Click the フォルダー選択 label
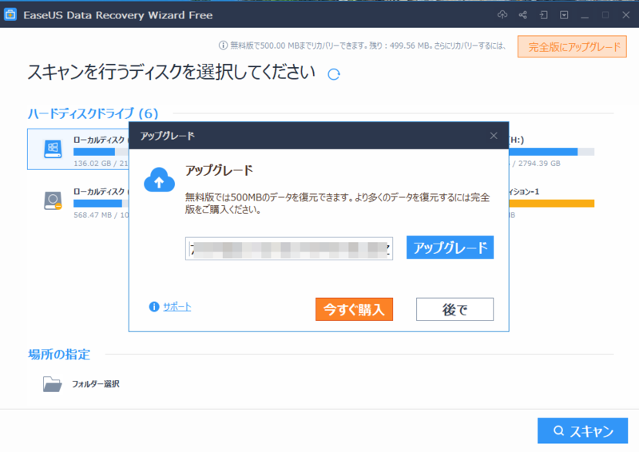Image resolution: width=639 pixels, height=452 pixels. click(x=96, y=384)
